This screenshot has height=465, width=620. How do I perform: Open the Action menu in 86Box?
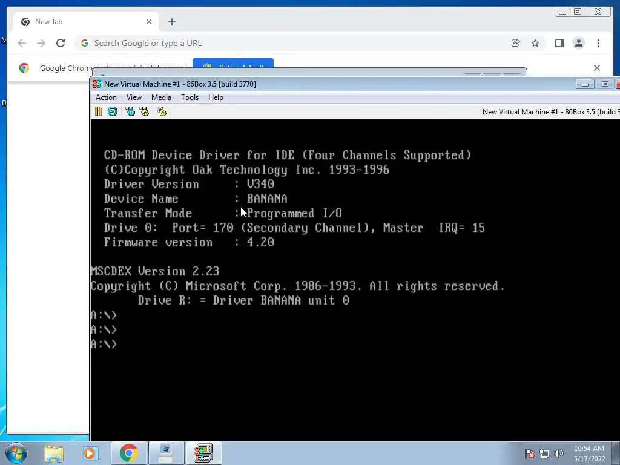point(106,97)
